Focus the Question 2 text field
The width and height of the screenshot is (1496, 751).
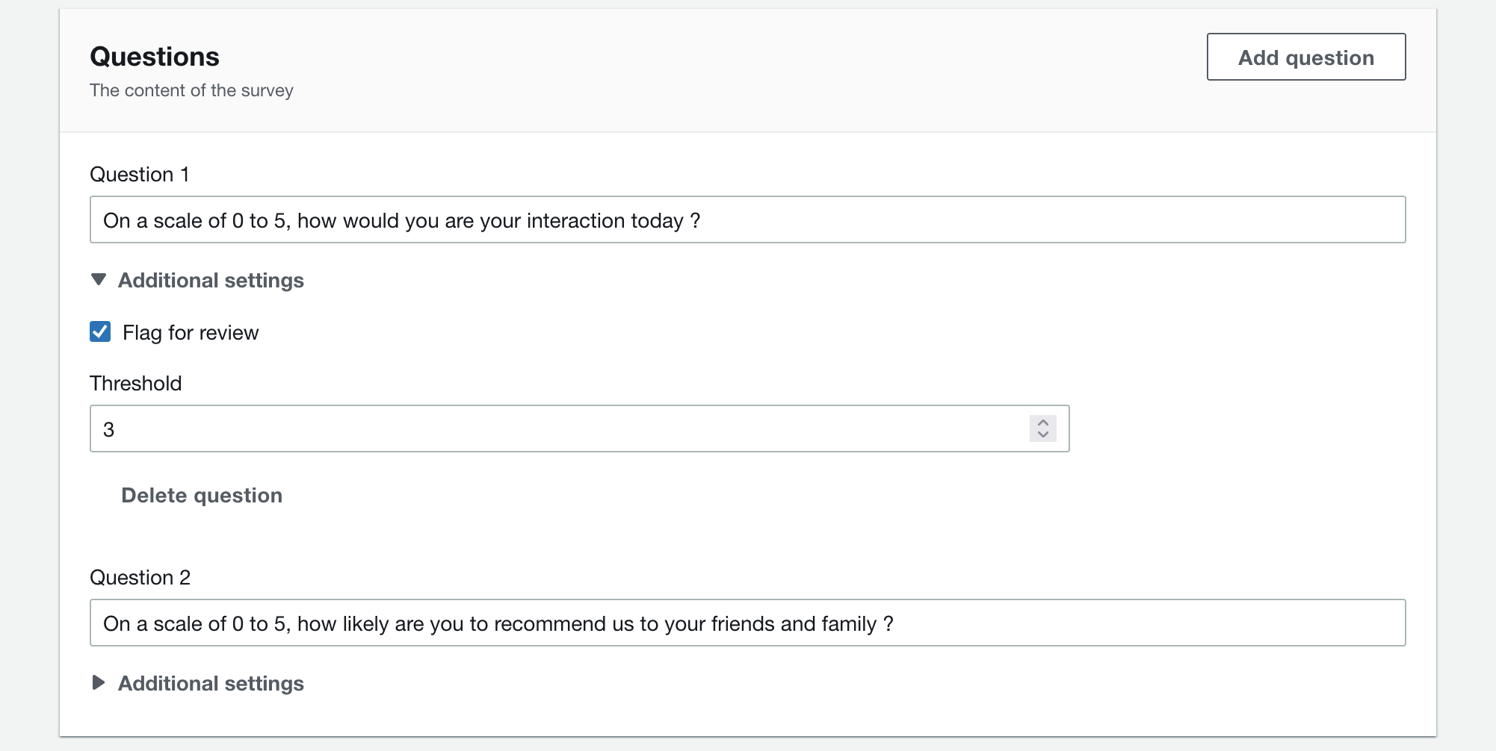pos(747,623)
